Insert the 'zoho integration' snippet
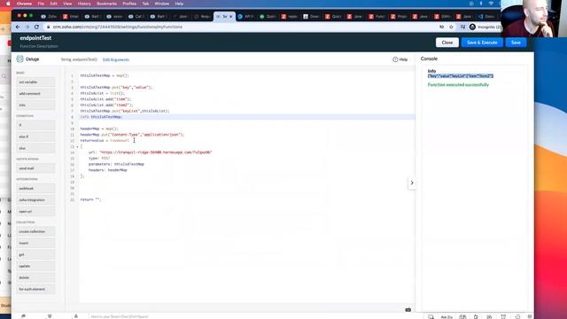This screenshot has height=319, width=567. point(35,200)
